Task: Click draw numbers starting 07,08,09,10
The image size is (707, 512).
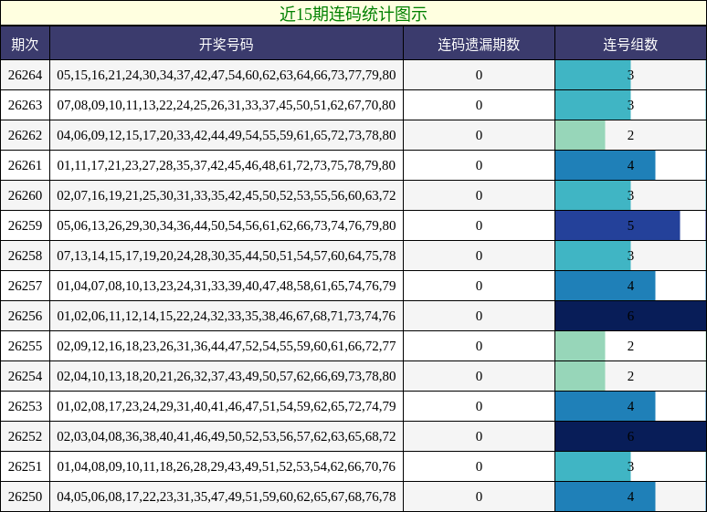Action: click(x=227, y=105)
